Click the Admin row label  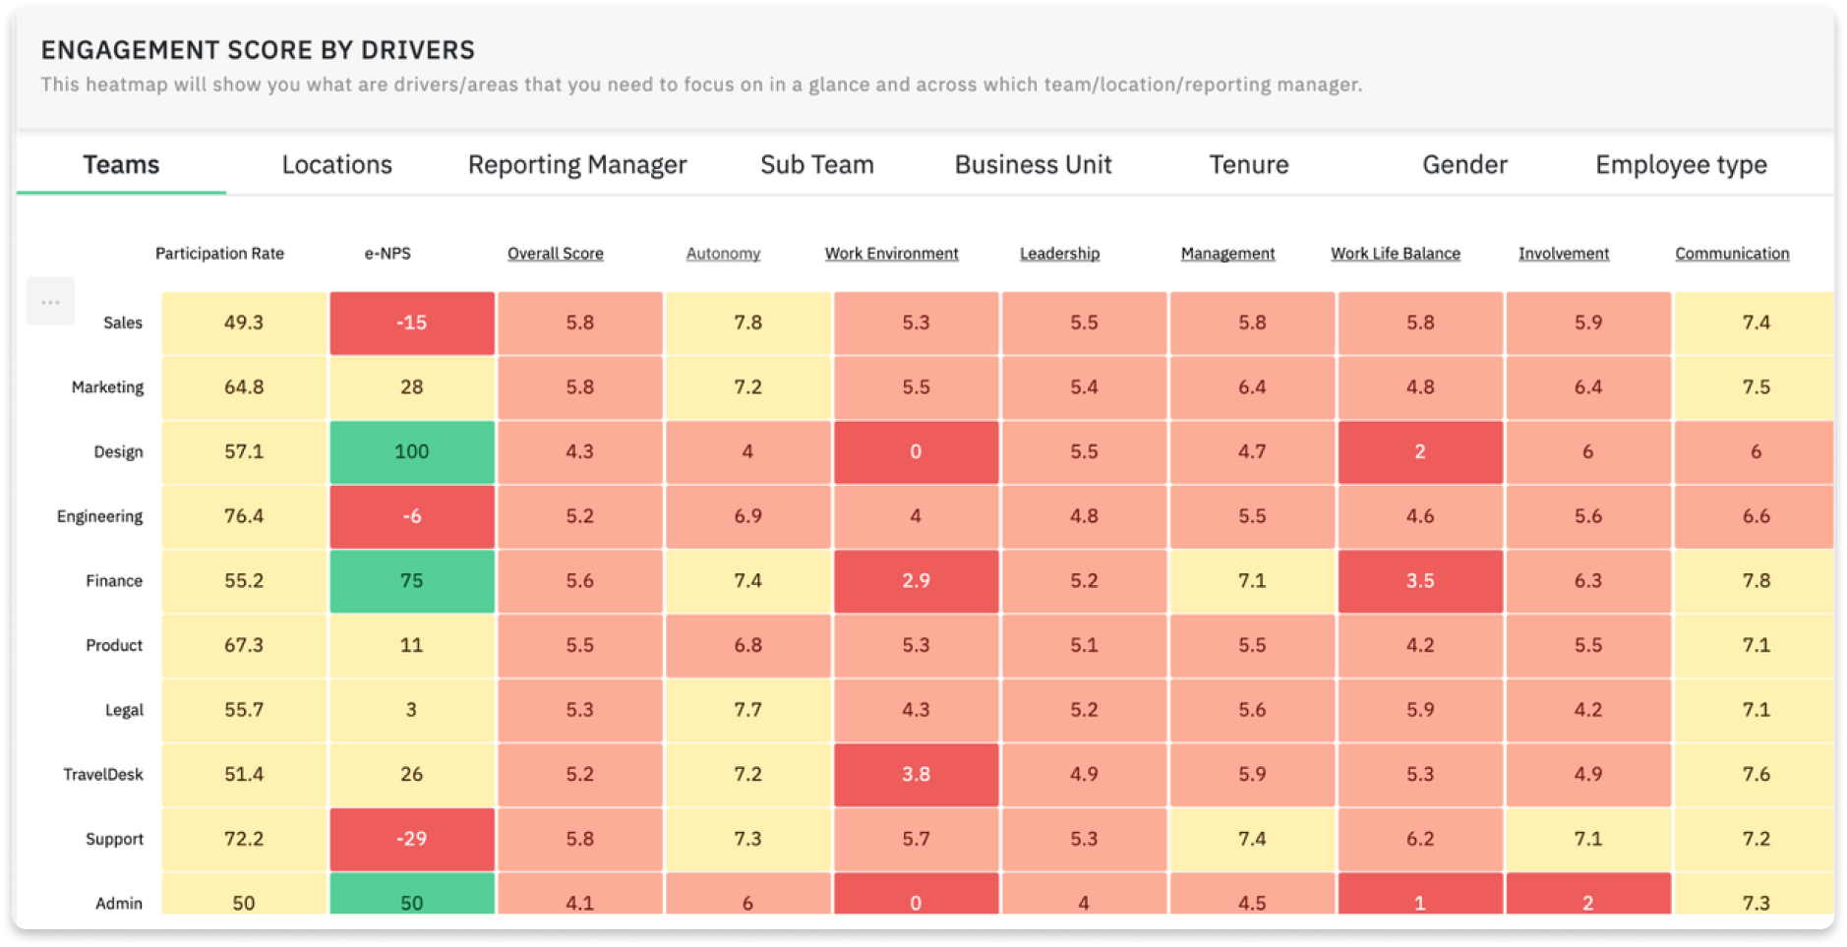pyautogui.click(x=117, y=902)
